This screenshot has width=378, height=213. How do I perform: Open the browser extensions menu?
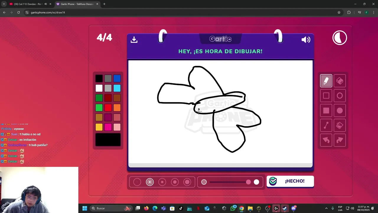pyautogui.click(x=349, y=12)
